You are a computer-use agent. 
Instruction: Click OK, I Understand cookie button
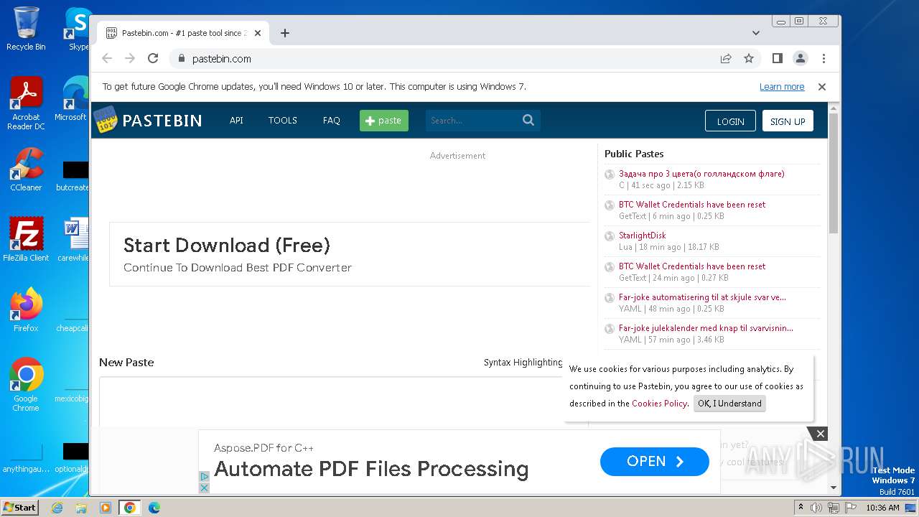[x=729, y=404]
